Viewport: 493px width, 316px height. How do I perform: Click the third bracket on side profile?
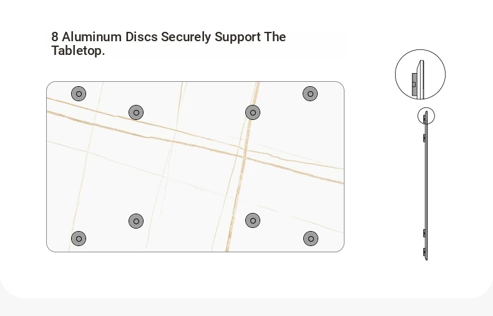pyautogui.click(x=424, y=233)
